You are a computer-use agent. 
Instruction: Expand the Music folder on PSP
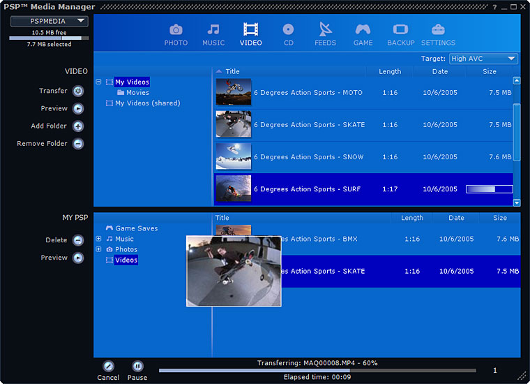point(98,239)
